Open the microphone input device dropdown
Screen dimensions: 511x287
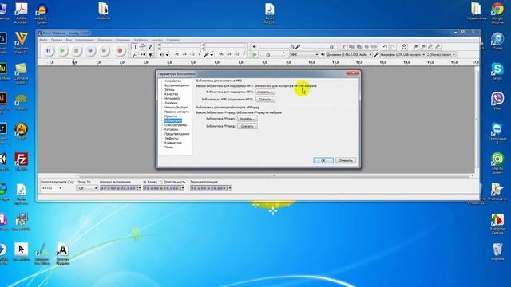(402, 55)
